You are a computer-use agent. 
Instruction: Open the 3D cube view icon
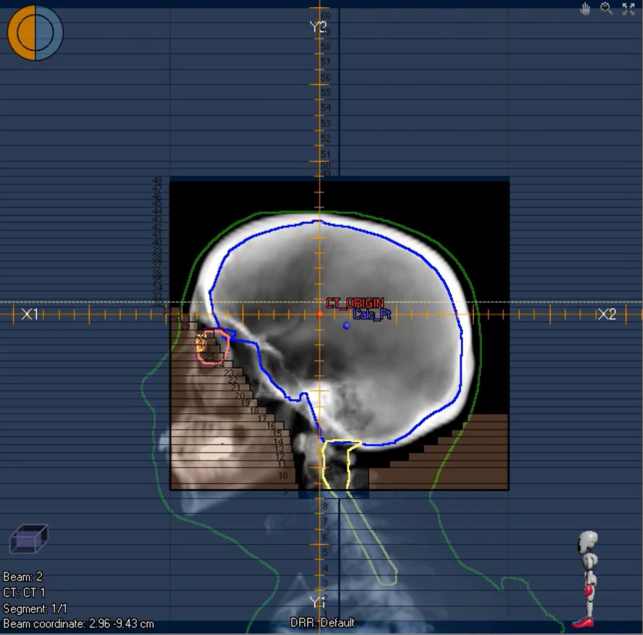(x=28, y=539)
